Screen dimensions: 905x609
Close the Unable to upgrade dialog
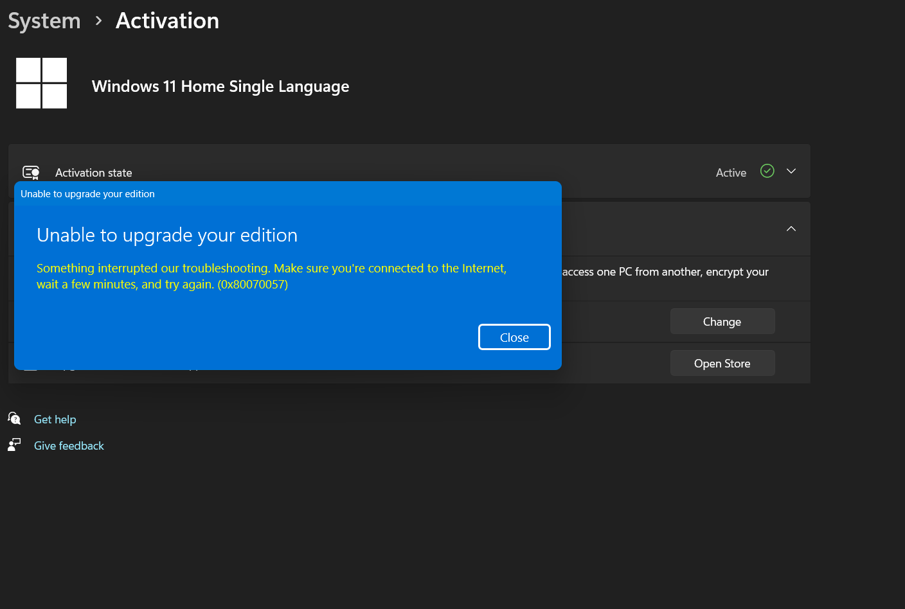pos(514,337)
